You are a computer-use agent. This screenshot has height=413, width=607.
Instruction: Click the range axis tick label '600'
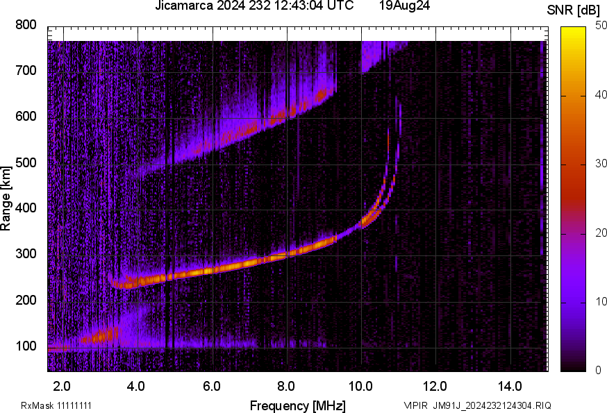[26, 116]
